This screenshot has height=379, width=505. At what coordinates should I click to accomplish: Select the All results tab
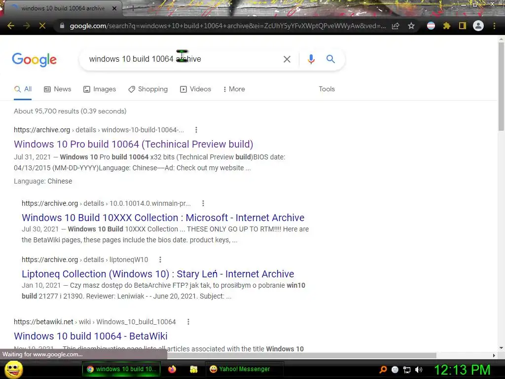coord(23,89)
